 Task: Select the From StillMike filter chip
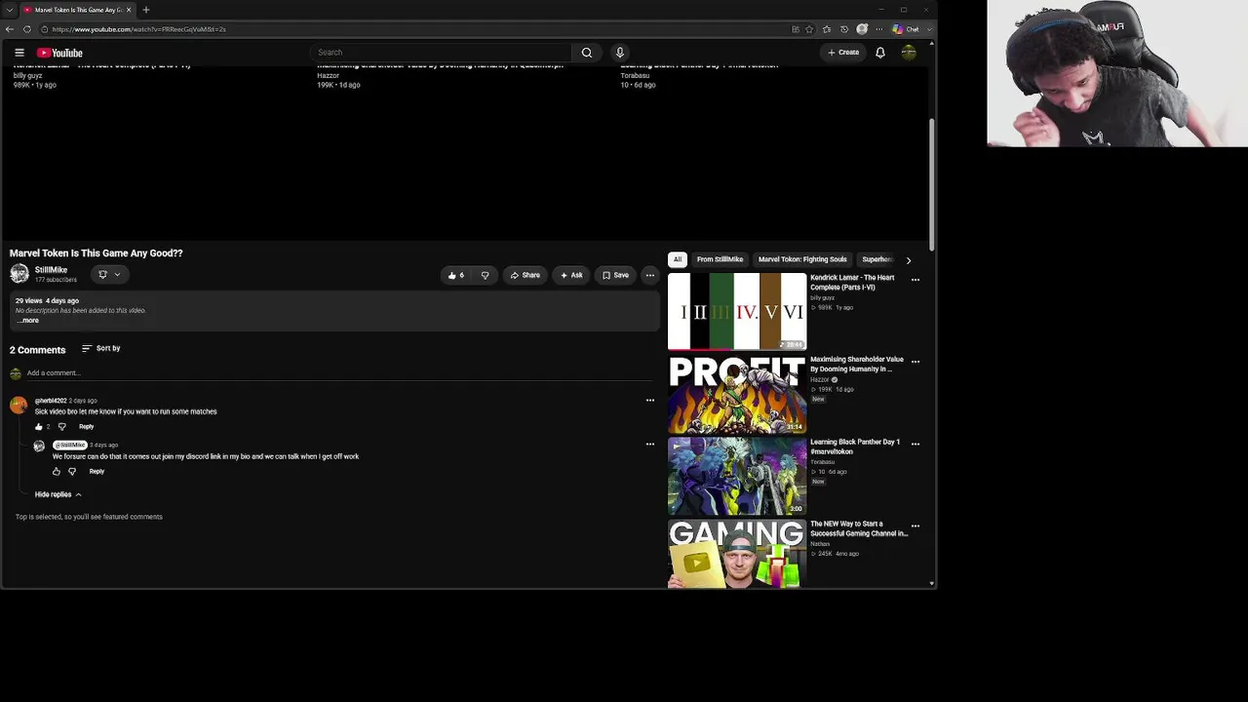[720, 259]
